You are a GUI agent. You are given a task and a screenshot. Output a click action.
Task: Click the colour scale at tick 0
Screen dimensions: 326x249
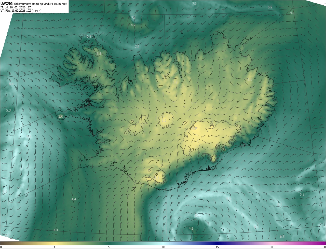(1, 247)
